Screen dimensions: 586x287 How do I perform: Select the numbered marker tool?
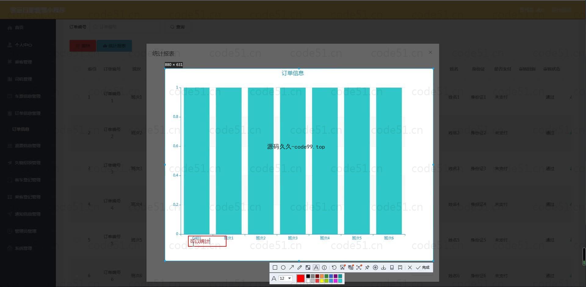coord(324,267)
